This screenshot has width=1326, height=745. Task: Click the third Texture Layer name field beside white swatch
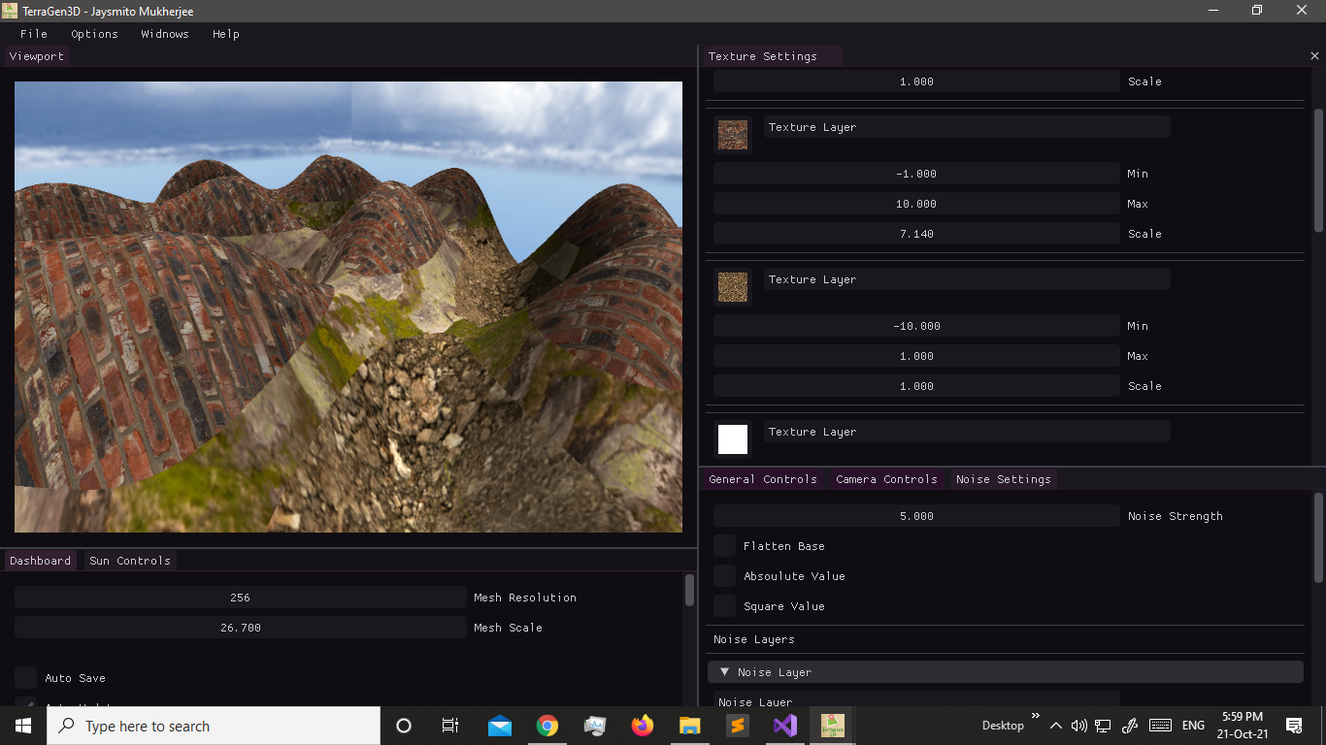click(x=967, y=432)
